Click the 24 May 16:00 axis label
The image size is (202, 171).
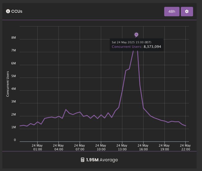[143, 147]
